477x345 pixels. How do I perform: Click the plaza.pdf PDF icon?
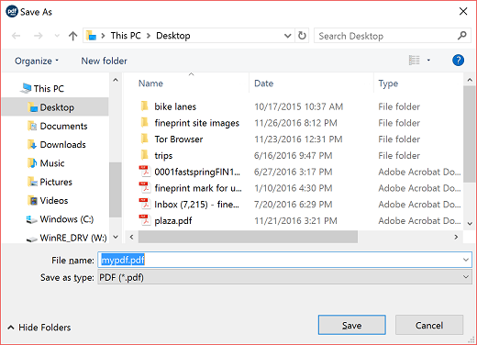[145, 220]
